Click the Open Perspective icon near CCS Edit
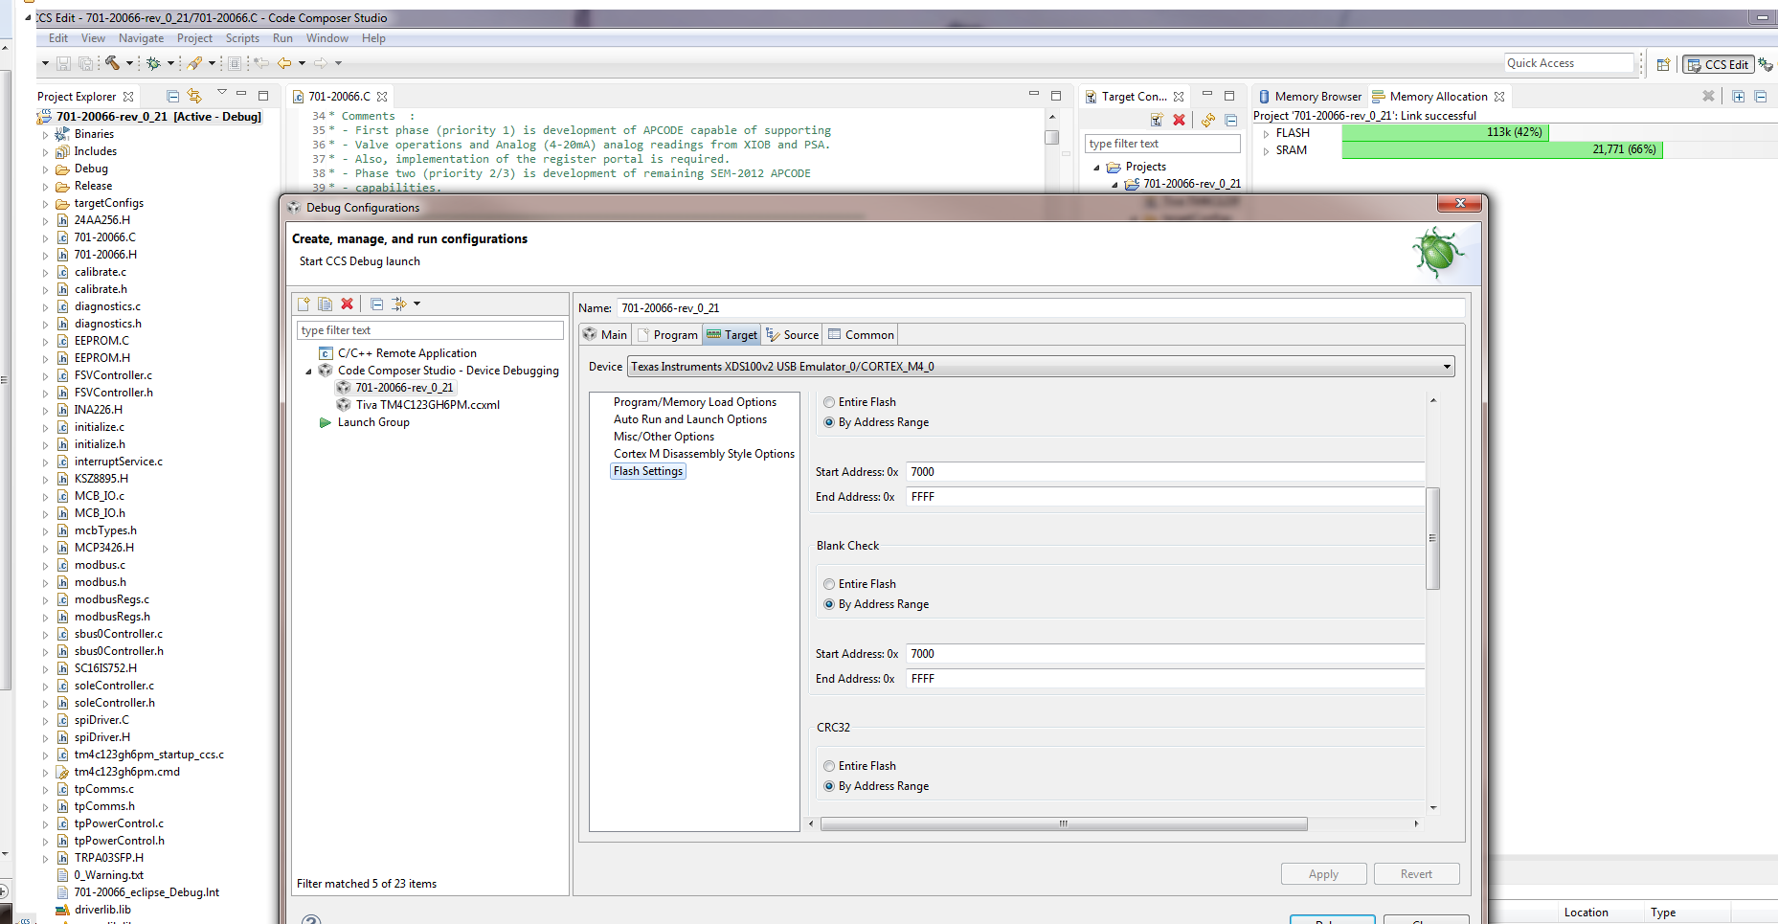The width and height of the screenshot is (1778, 924). tap(1663, 64)
